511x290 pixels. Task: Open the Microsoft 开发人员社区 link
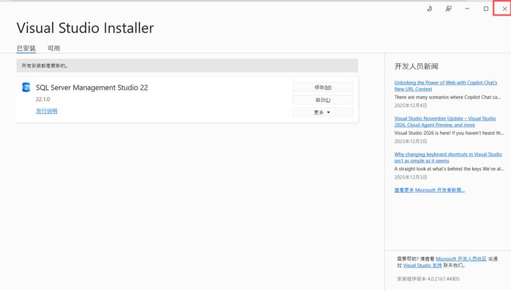coord(461,259)
